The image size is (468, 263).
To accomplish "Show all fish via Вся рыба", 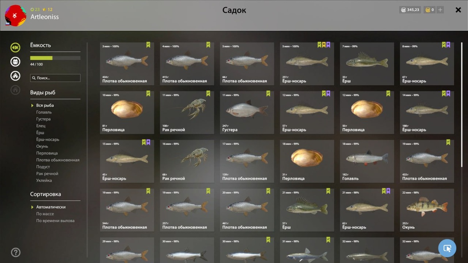I will click(x=45, y=105).
